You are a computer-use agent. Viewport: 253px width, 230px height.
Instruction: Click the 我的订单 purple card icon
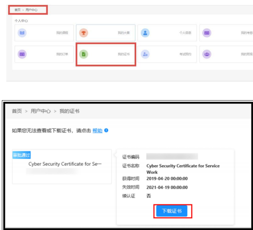point(22,54)
